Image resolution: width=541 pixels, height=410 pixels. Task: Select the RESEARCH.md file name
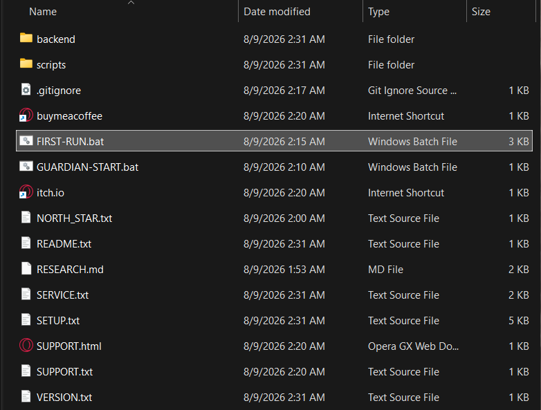point(70,270)
